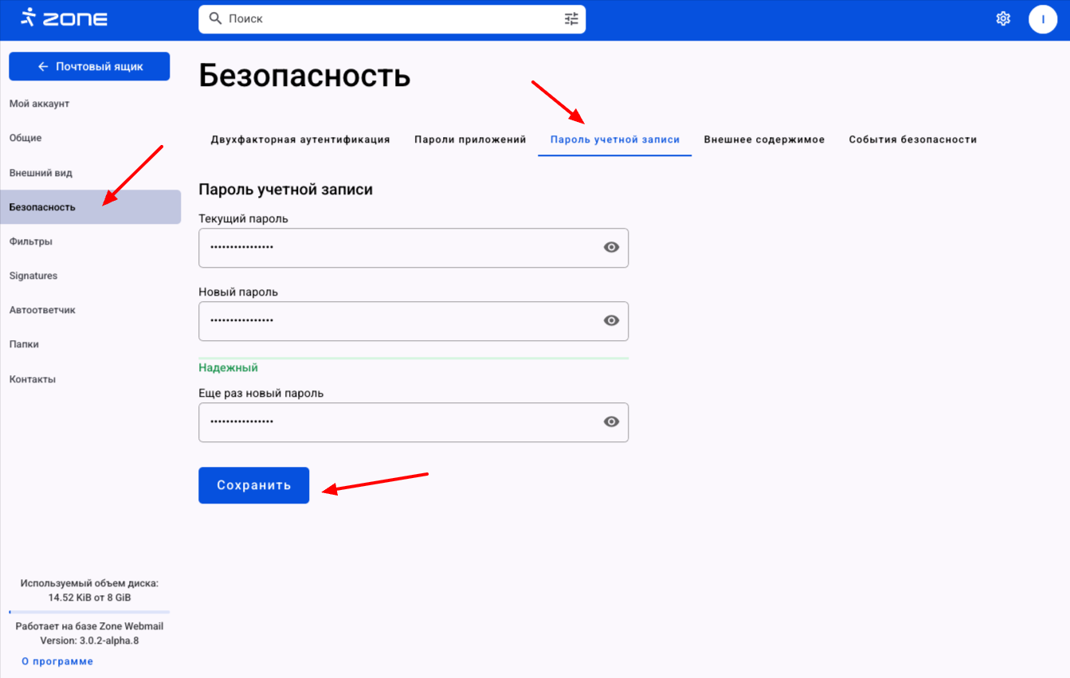Open the Signatures settings page
The width and height of the screenshot is (1070, 678).
tap(33, 276)
